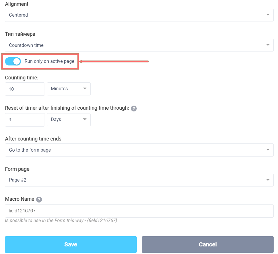The image size is (278, 254).
Task: Open the "After counting time ends" dropdown
Action: 139,150
